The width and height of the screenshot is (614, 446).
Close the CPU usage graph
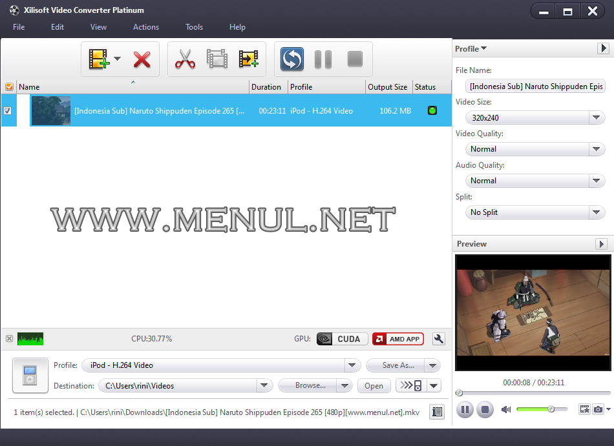coord(10,338)
